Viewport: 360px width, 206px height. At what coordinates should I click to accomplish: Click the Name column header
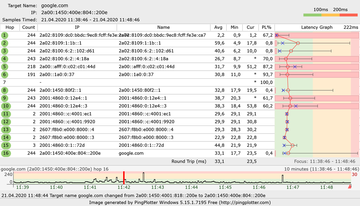click(163, 27)
